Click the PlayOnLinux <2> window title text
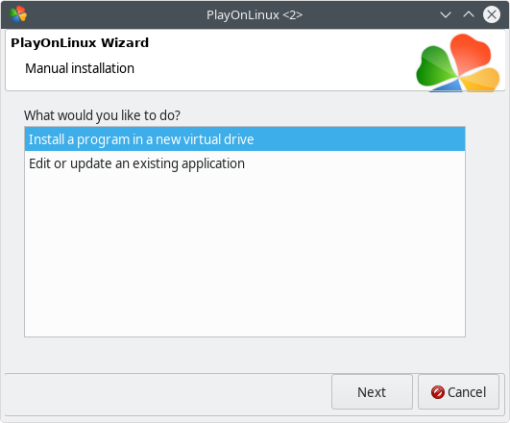The height and width of the screenshot is (423, 510). click(255, 15)
